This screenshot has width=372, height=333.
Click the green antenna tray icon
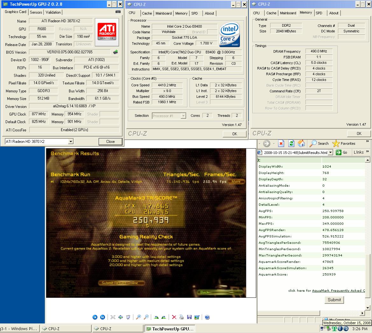pyautogui.click(x=334, y=329)
